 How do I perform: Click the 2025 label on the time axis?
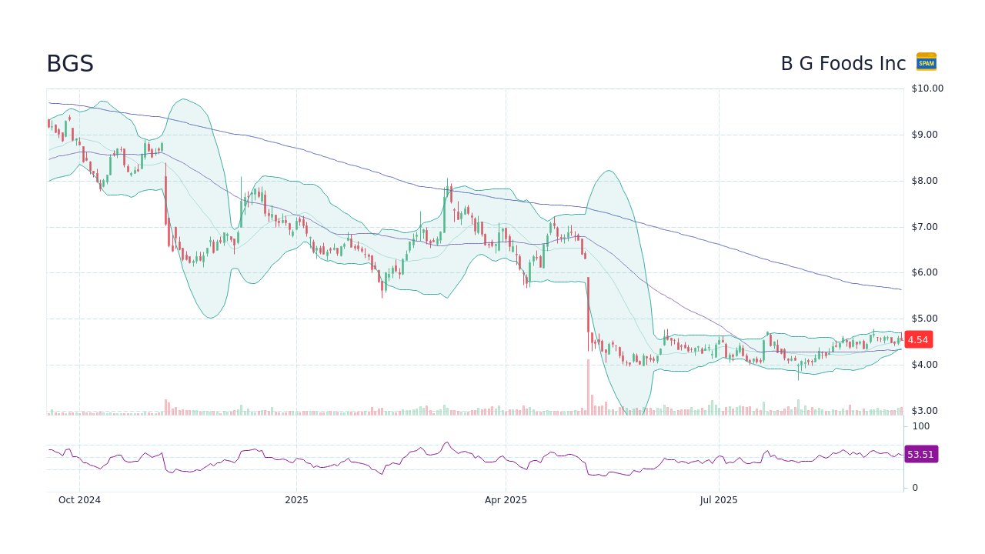pos(297,499)
